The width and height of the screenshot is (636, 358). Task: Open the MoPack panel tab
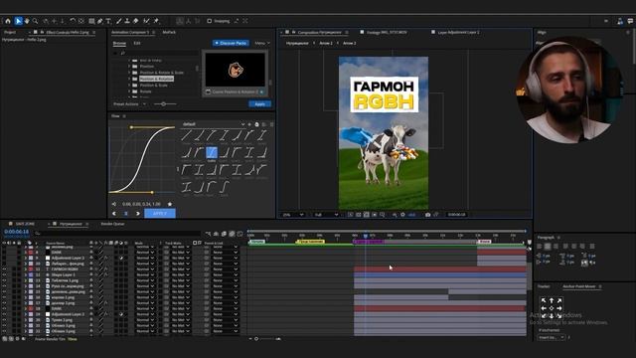(169, 32)
